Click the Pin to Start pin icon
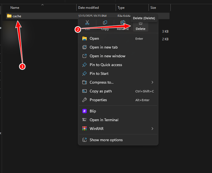This screenshot has width=212, height=173. point(85,73)
